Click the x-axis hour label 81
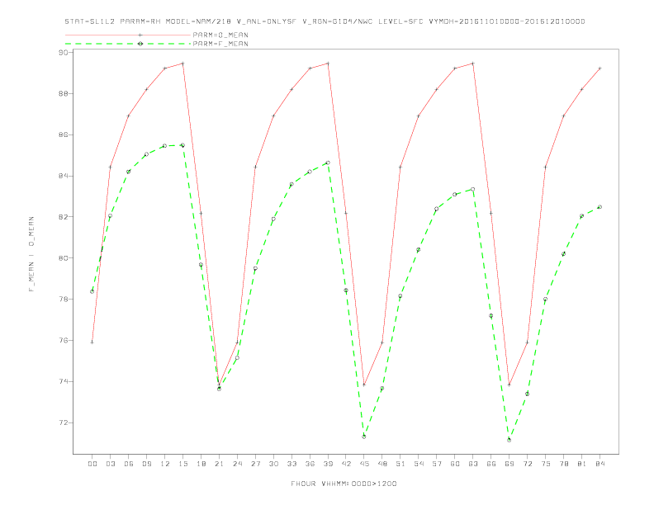 pyautogui.click(x=582, y=464)
